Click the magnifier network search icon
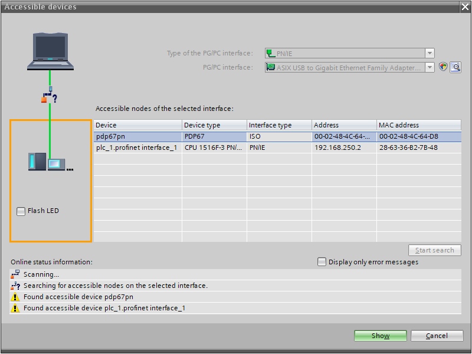This screenshot has width=472, height=354. pyautogui.click(x=455, y=67)
